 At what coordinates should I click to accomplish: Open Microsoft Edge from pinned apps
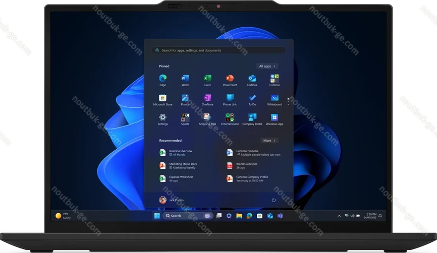click(162, 79)
